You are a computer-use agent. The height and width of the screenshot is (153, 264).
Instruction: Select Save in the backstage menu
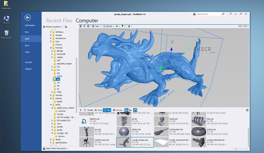[x=27, y=46]
